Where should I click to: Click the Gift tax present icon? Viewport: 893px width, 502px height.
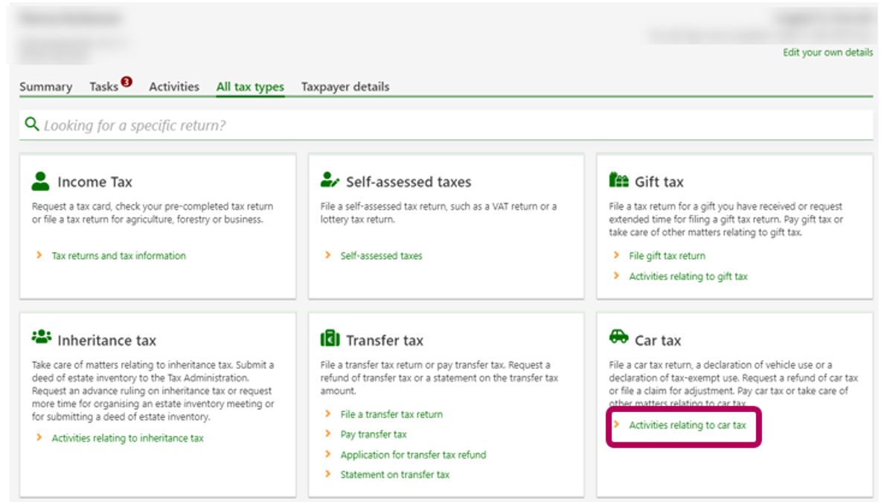tap(618, 181)
